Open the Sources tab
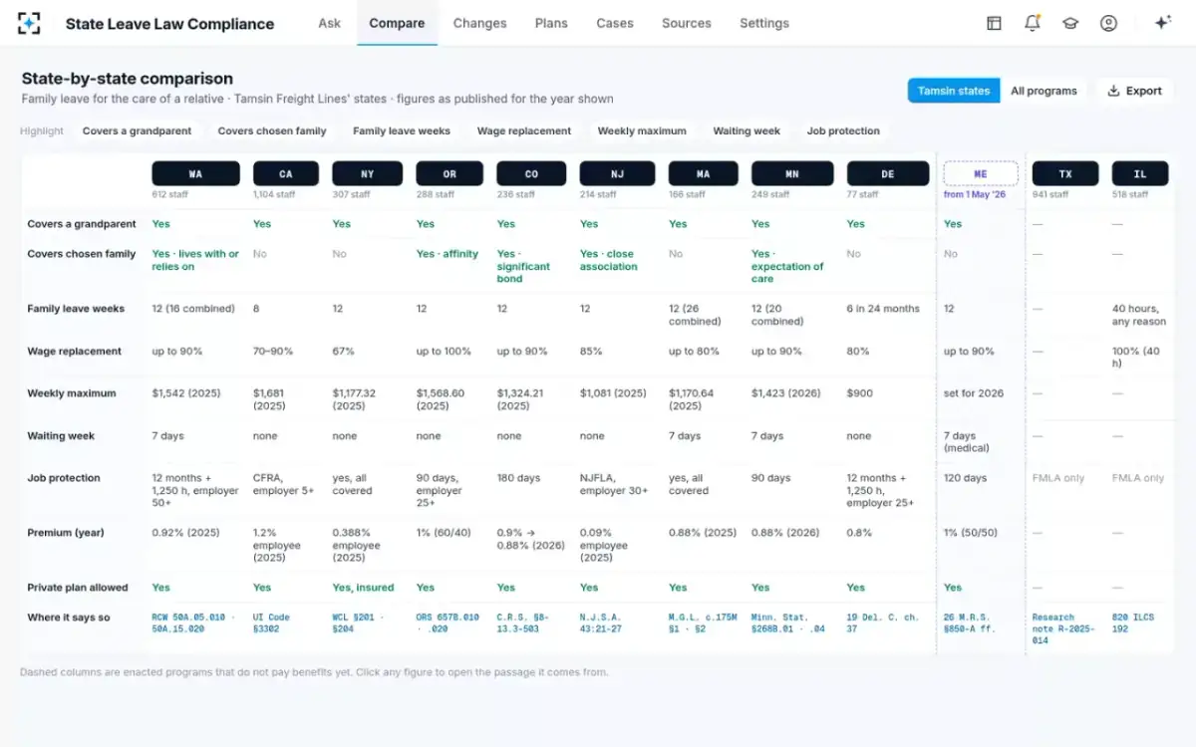The image size is (1196, 747). 687,23
